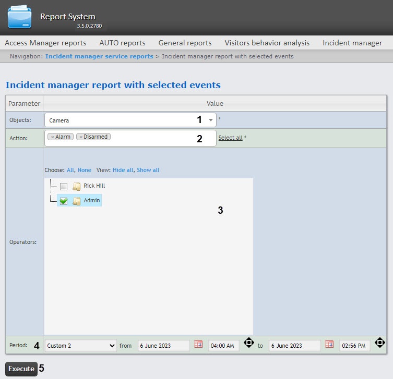Select the Admin operator tree item
The height and width of the screenshot is (379, 393).
[x=92, y=200]
